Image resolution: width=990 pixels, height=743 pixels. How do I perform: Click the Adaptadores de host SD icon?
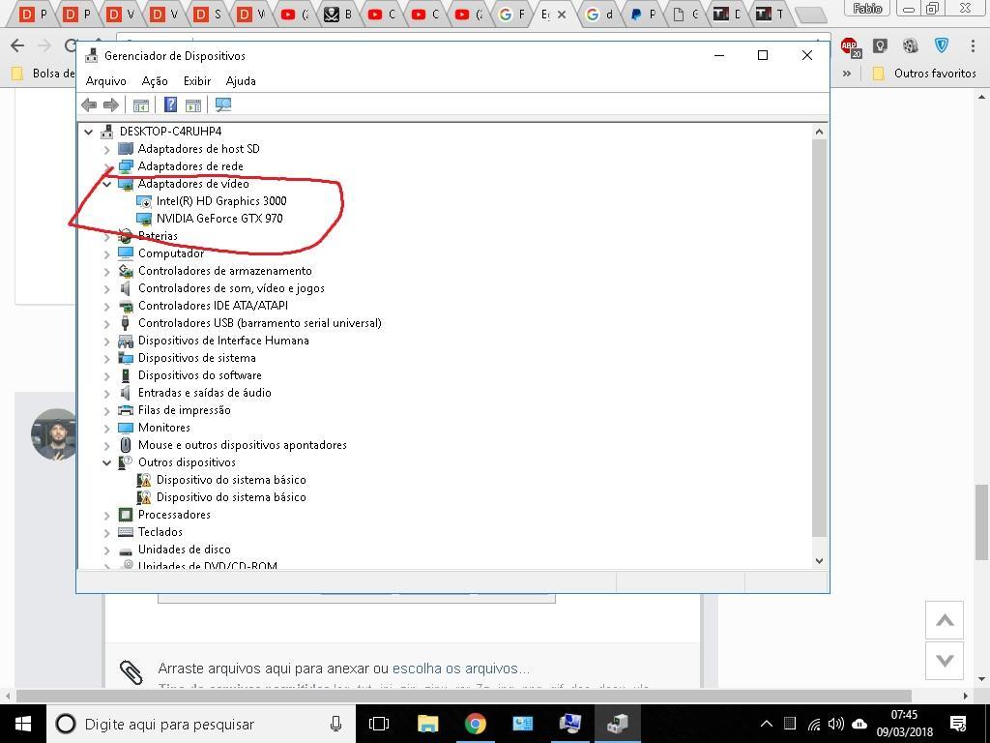tap(126, 148)
